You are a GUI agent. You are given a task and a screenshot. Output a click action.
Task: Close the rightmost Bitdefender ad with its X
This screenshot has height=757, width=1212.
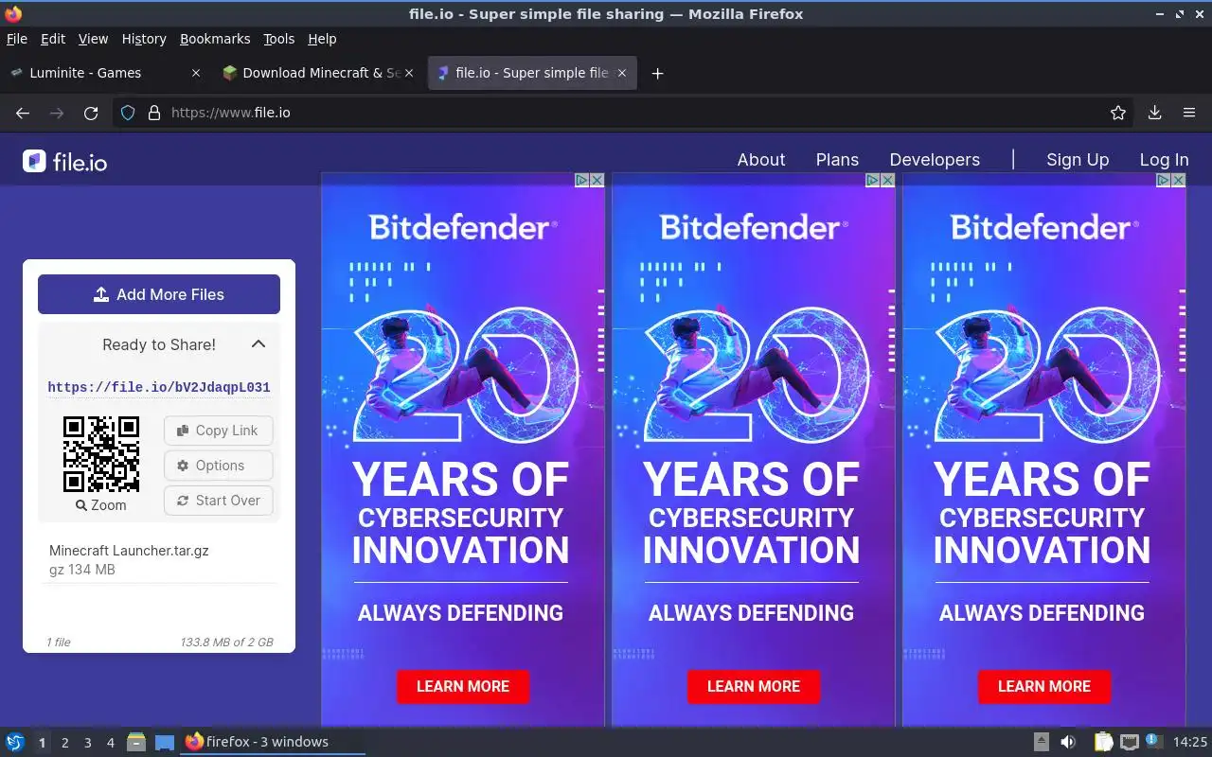click(x=1179, y=180)
